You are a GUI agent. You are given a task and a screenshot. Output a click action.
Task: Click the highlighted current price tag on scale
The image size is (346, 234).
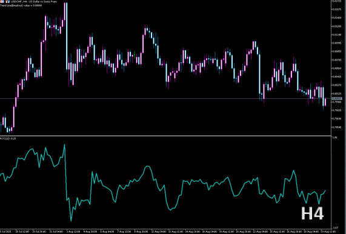pos(337,98)
